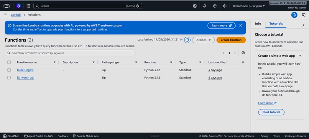The image size is (309, 139).
Task: Open Runtime column filter arrow
Action: (171, 62)
